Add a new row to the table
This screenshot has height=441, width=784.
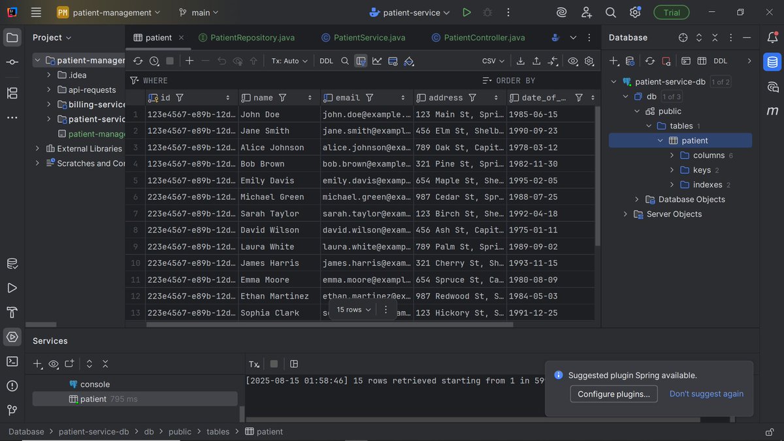tap(189, 61)
